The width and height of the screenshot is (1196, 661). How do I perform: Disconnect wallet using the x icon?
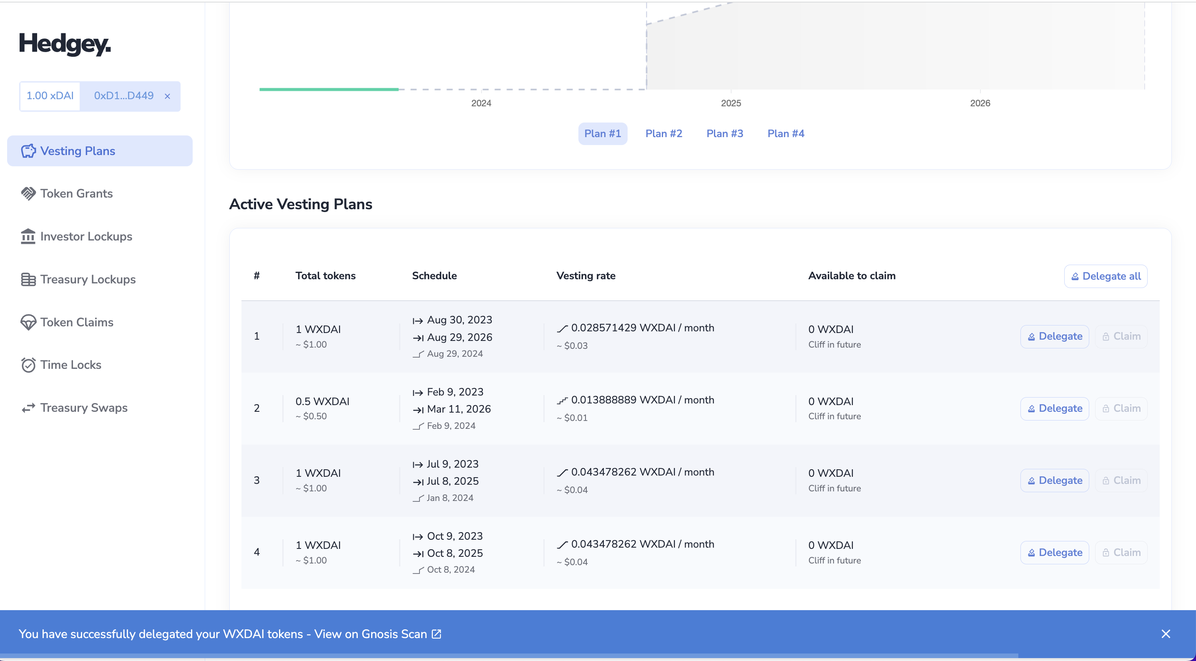(168, 96)
